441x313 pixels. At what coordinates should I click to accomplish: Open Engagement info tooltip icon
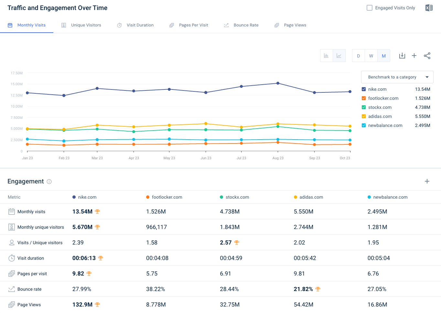click(x=49, y=182)
